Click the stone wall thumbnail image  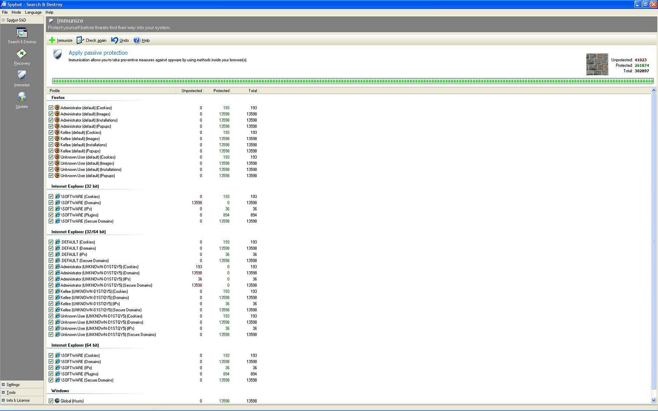[x=597, y=64]
